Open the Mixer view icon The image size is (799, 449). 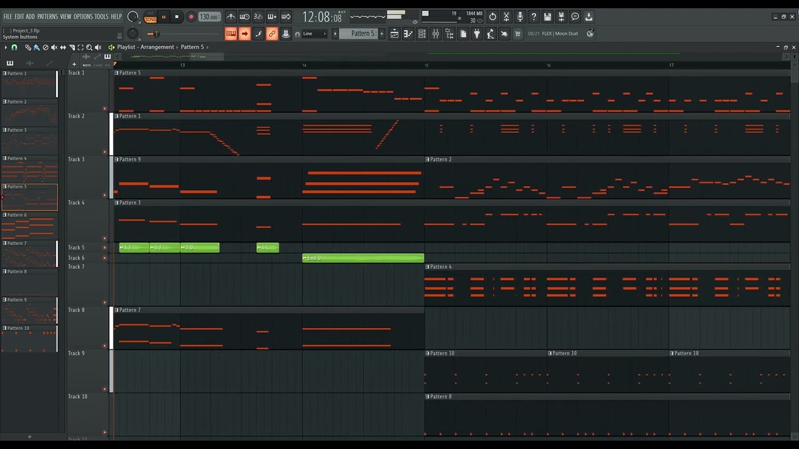436,34
